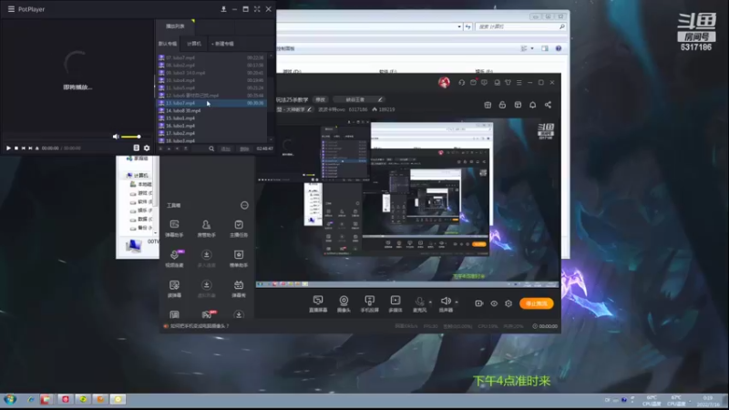
Task: Select playlist item 16. lubo1.mp4
Action: (211, 126)
